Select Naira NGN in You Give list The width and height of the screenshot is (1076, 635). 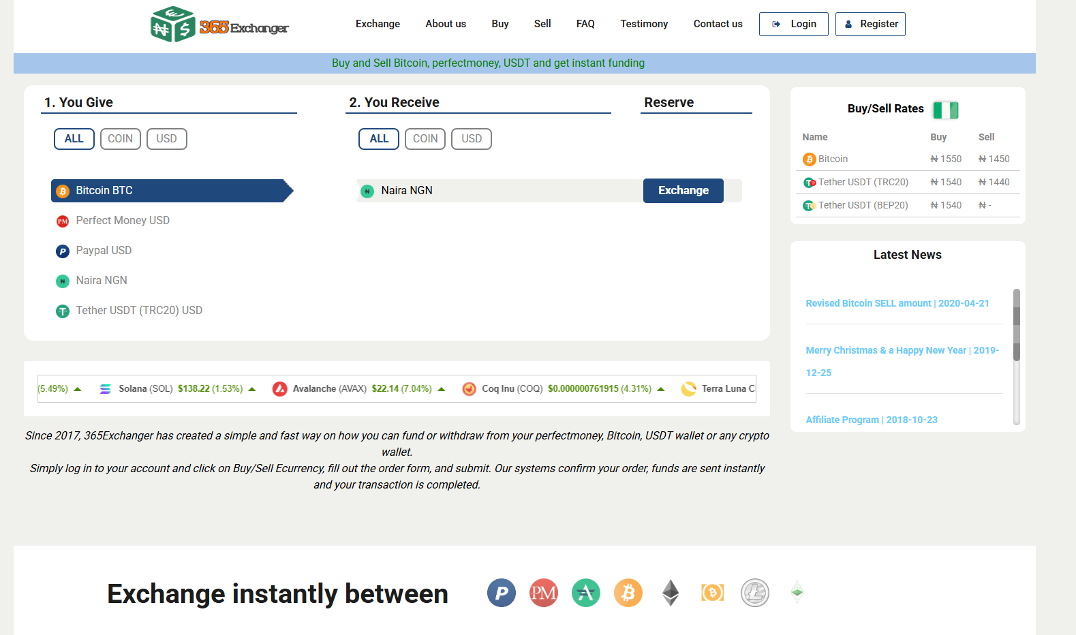pyautogui.click(x=102, y=281)
